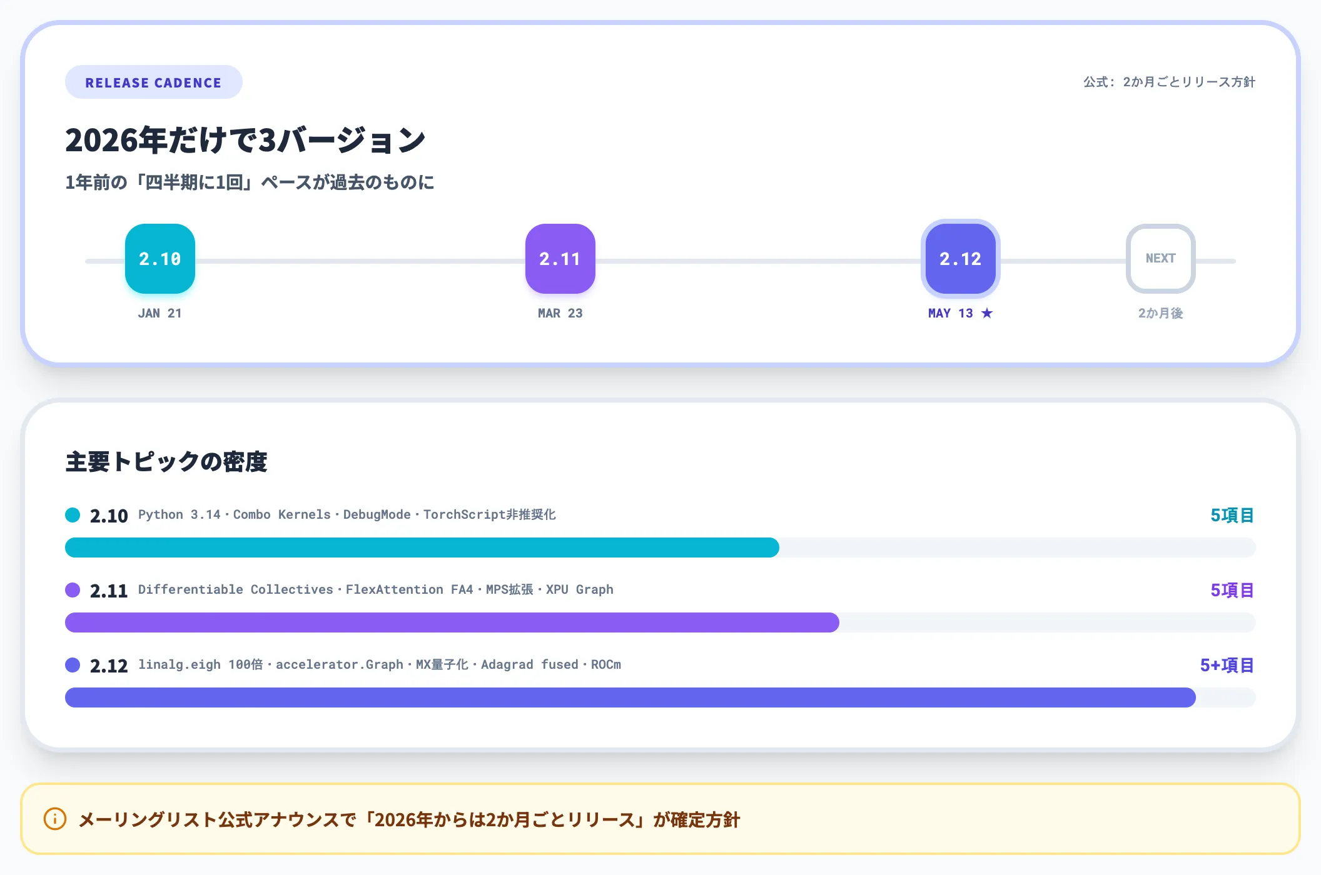Click the mailing list announcement notice text
Screen dimensions: 1321x875
[x=409, y=819]
